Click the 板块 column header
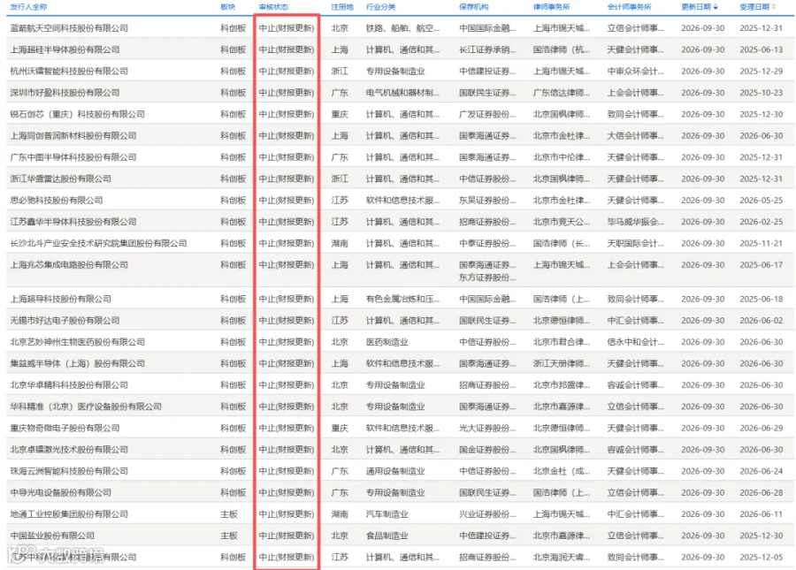The width and height of the screenshot is (796, 570). point(227,7)
